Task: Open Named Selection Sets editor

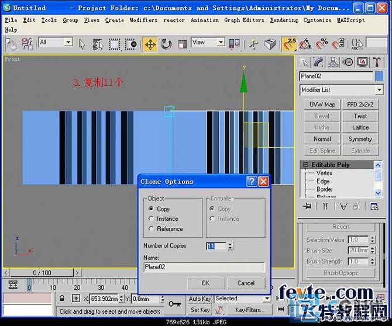Action: [x=356, y=44]
